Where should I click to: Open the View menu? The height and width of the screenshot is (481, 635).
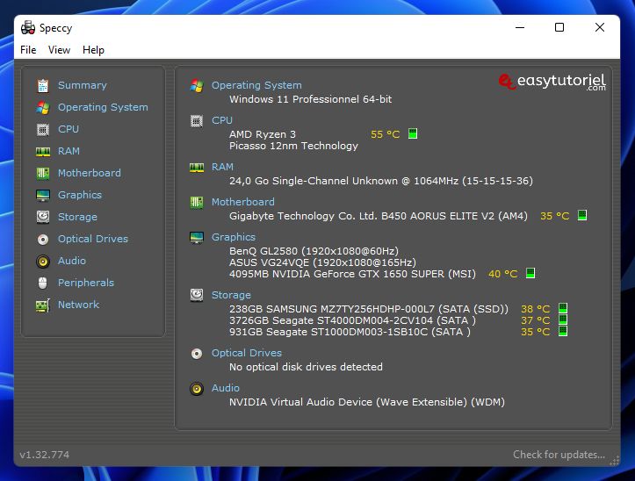click(60, 50)
